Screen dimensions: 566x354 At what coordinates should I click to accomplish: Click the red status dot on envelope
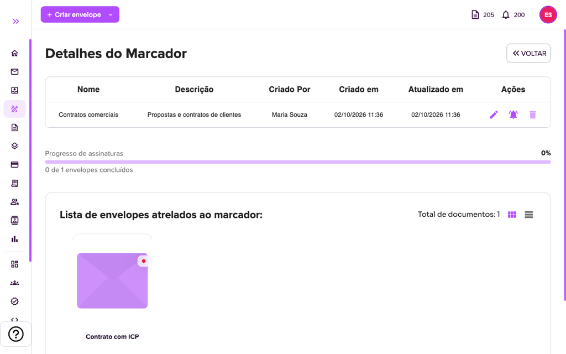[144, 261]
